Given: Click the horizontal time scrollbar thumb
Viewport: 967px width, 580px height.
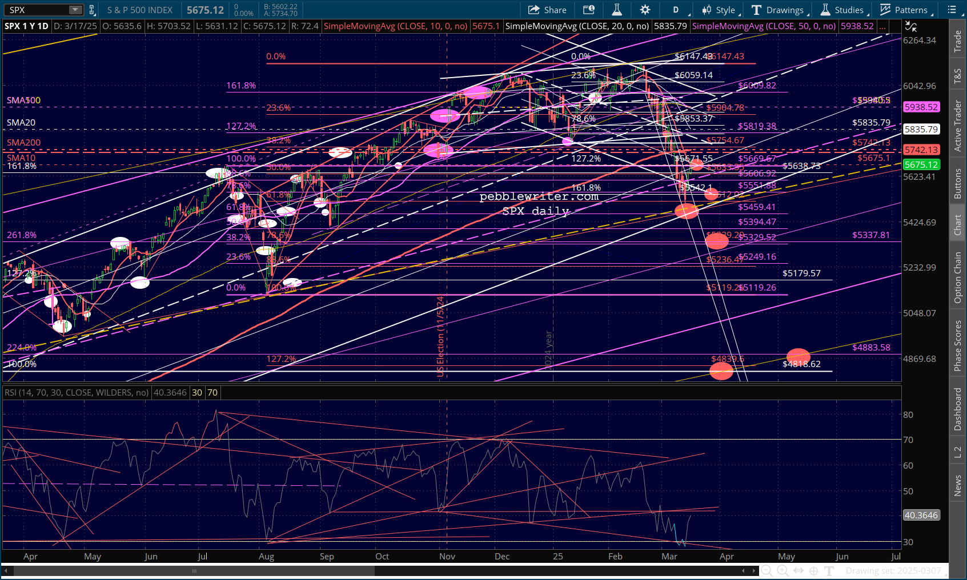Looking at the screenshot, I should [x=194, y=571].
